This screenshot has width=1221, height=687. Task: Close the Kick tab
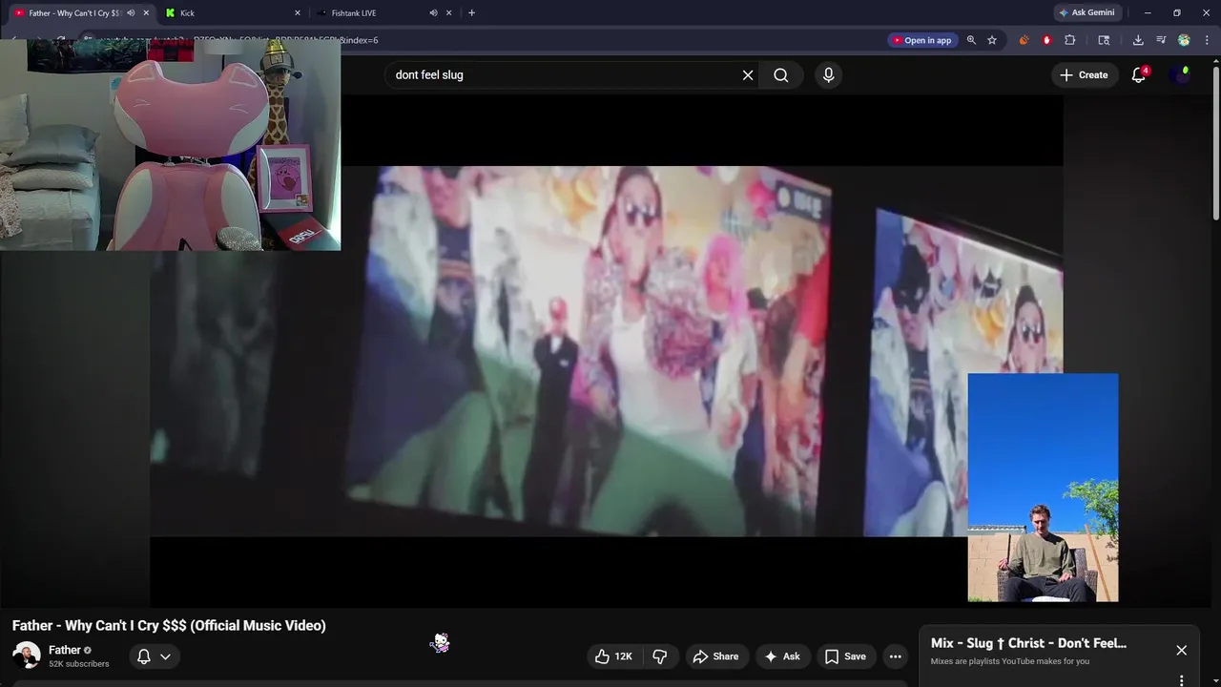coord(298,13)
